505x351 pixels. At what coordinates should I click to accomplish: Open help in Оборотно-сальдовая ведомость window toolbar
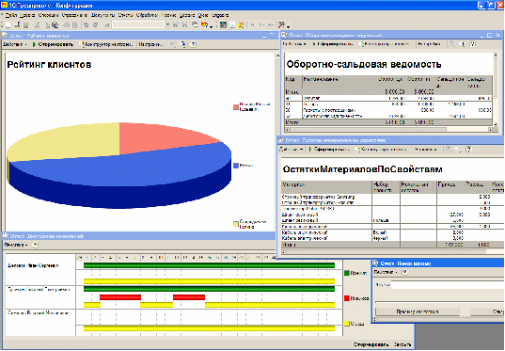(x=472, y=44)
